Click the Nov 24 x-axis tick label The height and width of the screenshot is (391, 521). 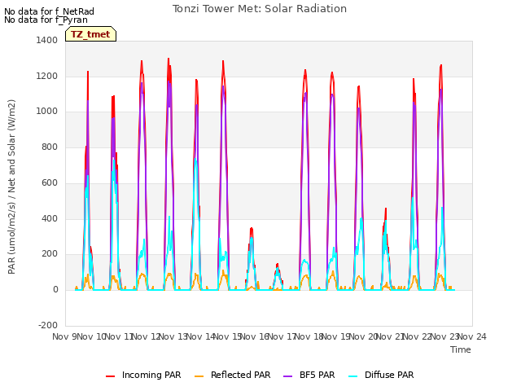click(x=472, y=336)
